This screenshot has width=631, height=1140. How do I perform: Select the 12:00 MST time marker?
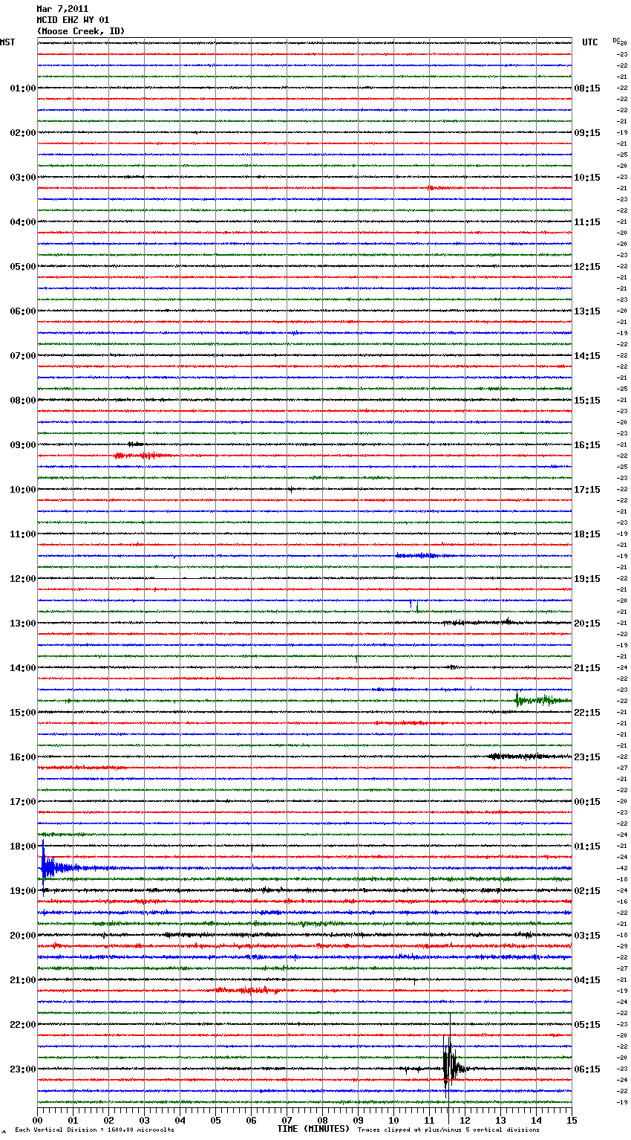tap(22, 579)
